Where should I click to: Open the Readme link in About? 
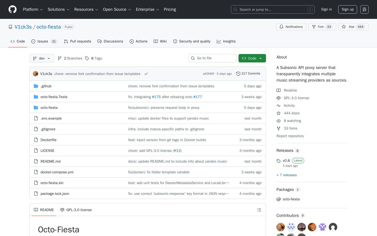[x=287, y=90]
